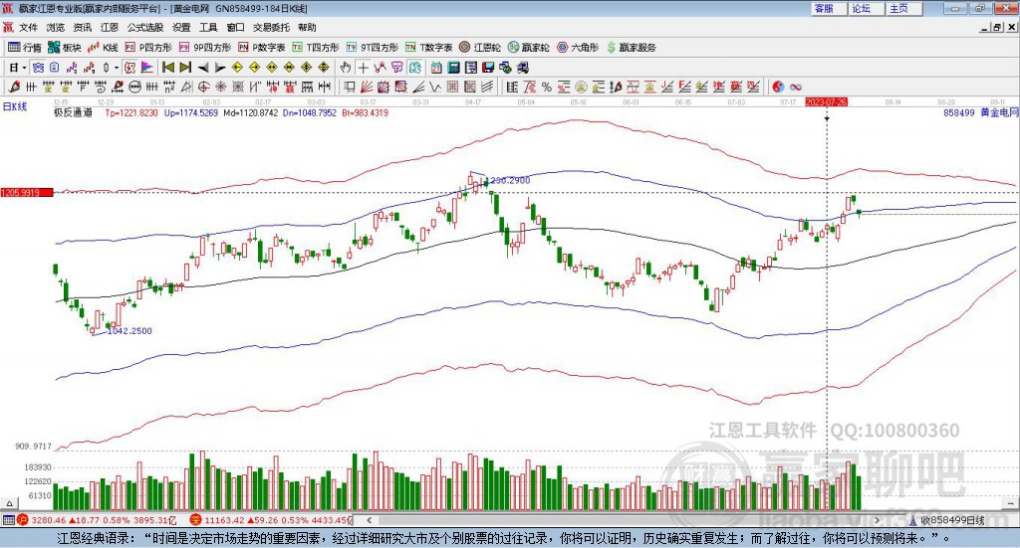Open 赢家服务 with the dollar icon
Viewport: 1020px width, 548px height.
(x=631, y=48)
